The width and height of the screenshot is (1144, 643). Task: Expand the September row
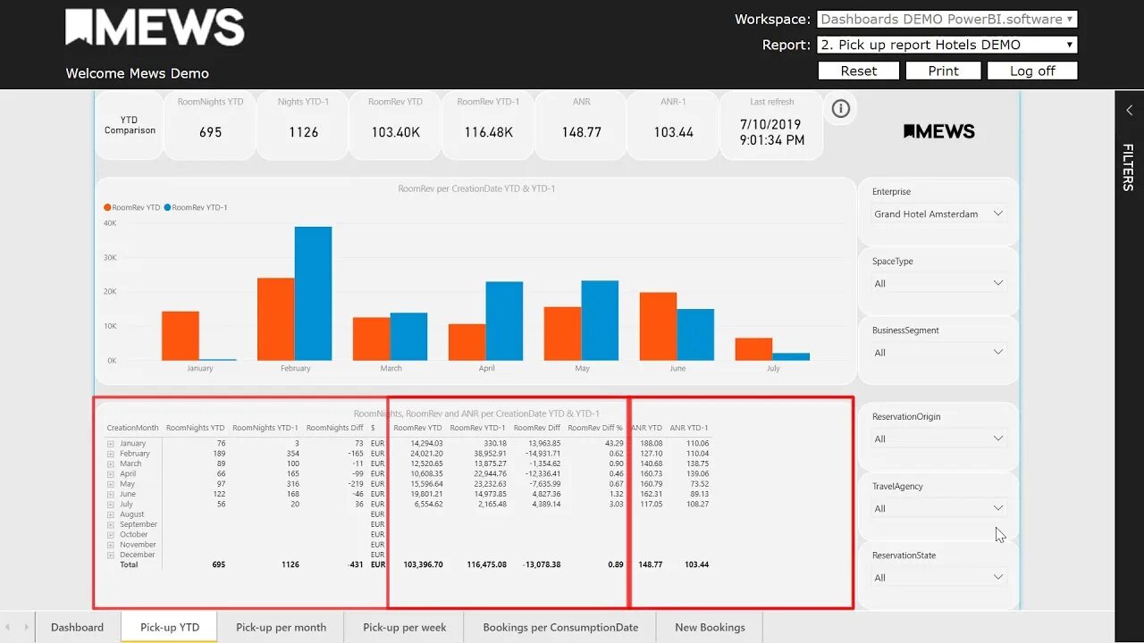coord(111,524)
